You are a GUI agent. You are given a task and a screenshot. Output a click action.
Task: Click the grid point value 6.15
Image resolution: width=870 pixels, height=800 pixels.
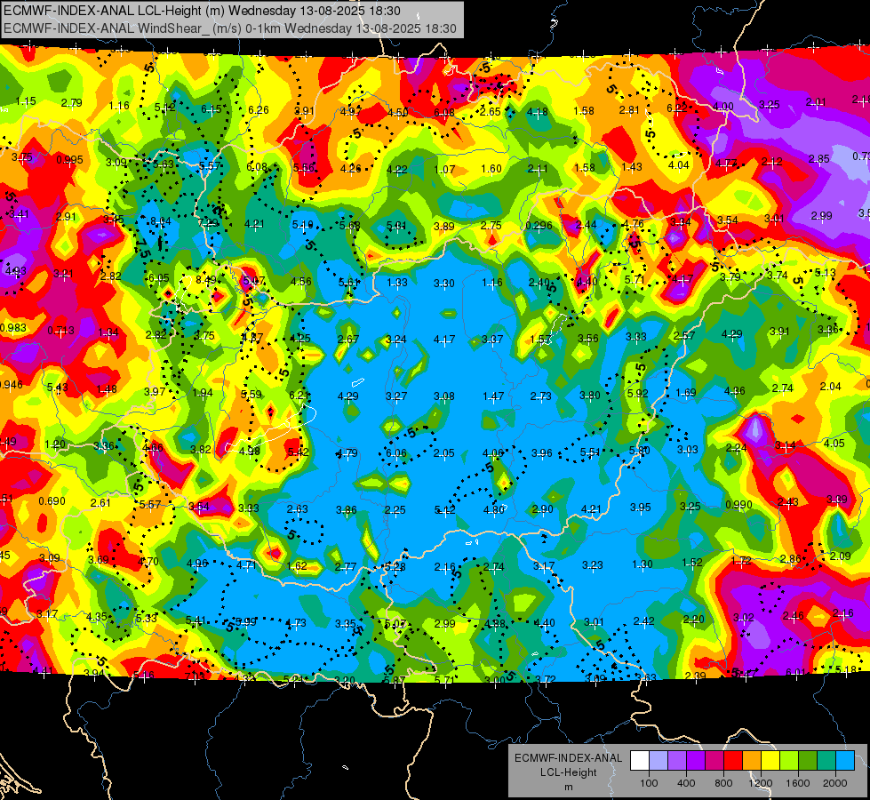click(212, 109)
